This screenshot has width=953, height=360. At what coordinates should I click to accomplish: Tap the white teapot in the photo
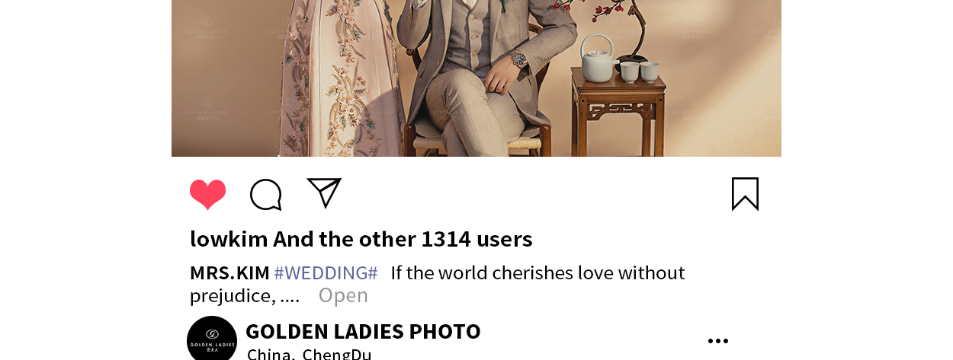(598, 58)
